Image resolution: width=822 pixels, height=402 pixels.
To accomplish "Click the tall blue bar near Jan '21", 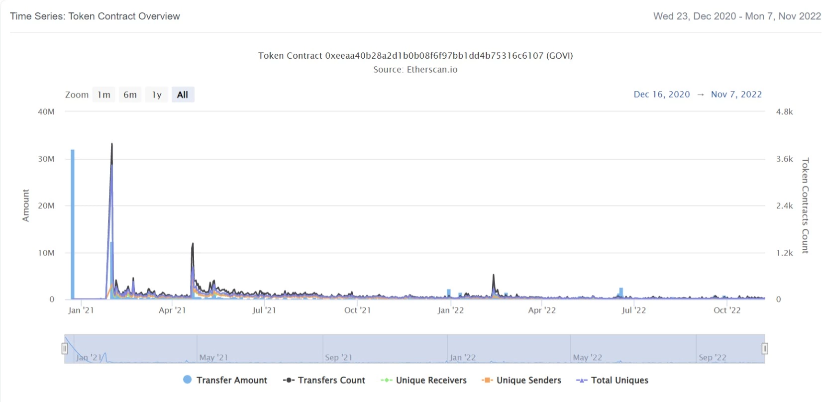I will point(73,224).
